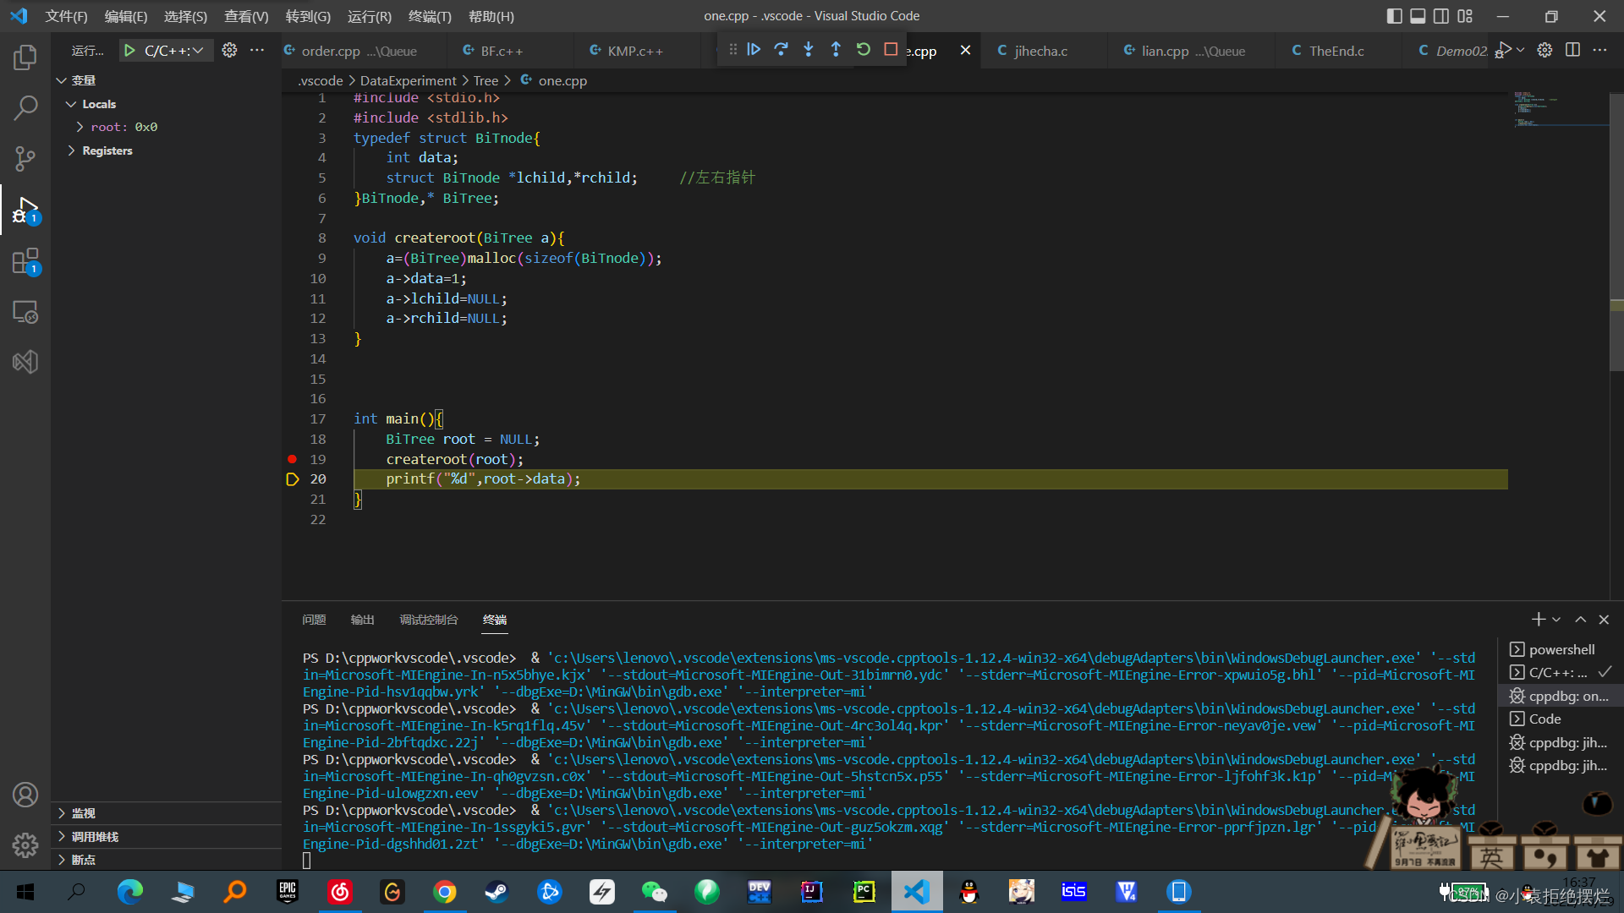The height and width of the screenshot is (913, 1624).
Task: Open Source Control view
Action: pos(25,158)
